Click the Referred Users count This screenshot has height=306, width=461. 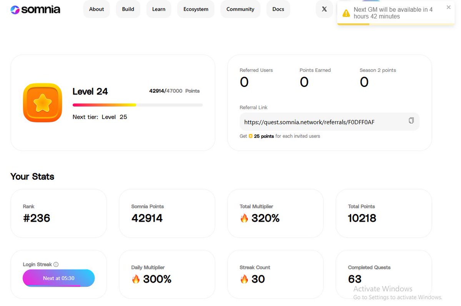(x=244, y=82)
